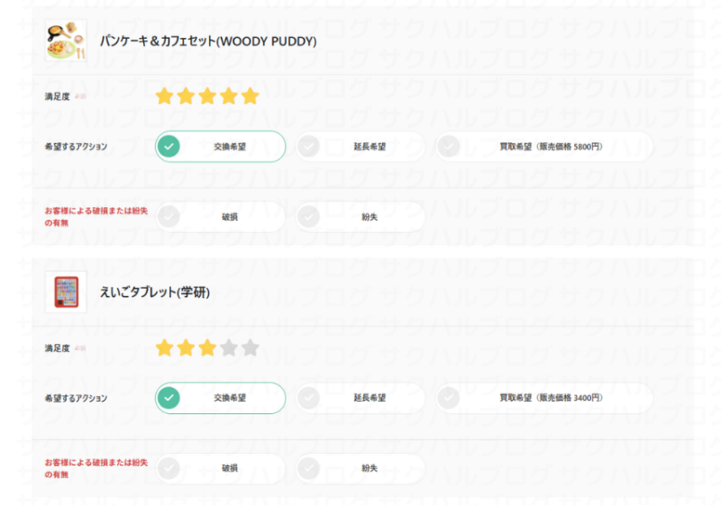Click the first star for えいごタブレット

[164, 347]
